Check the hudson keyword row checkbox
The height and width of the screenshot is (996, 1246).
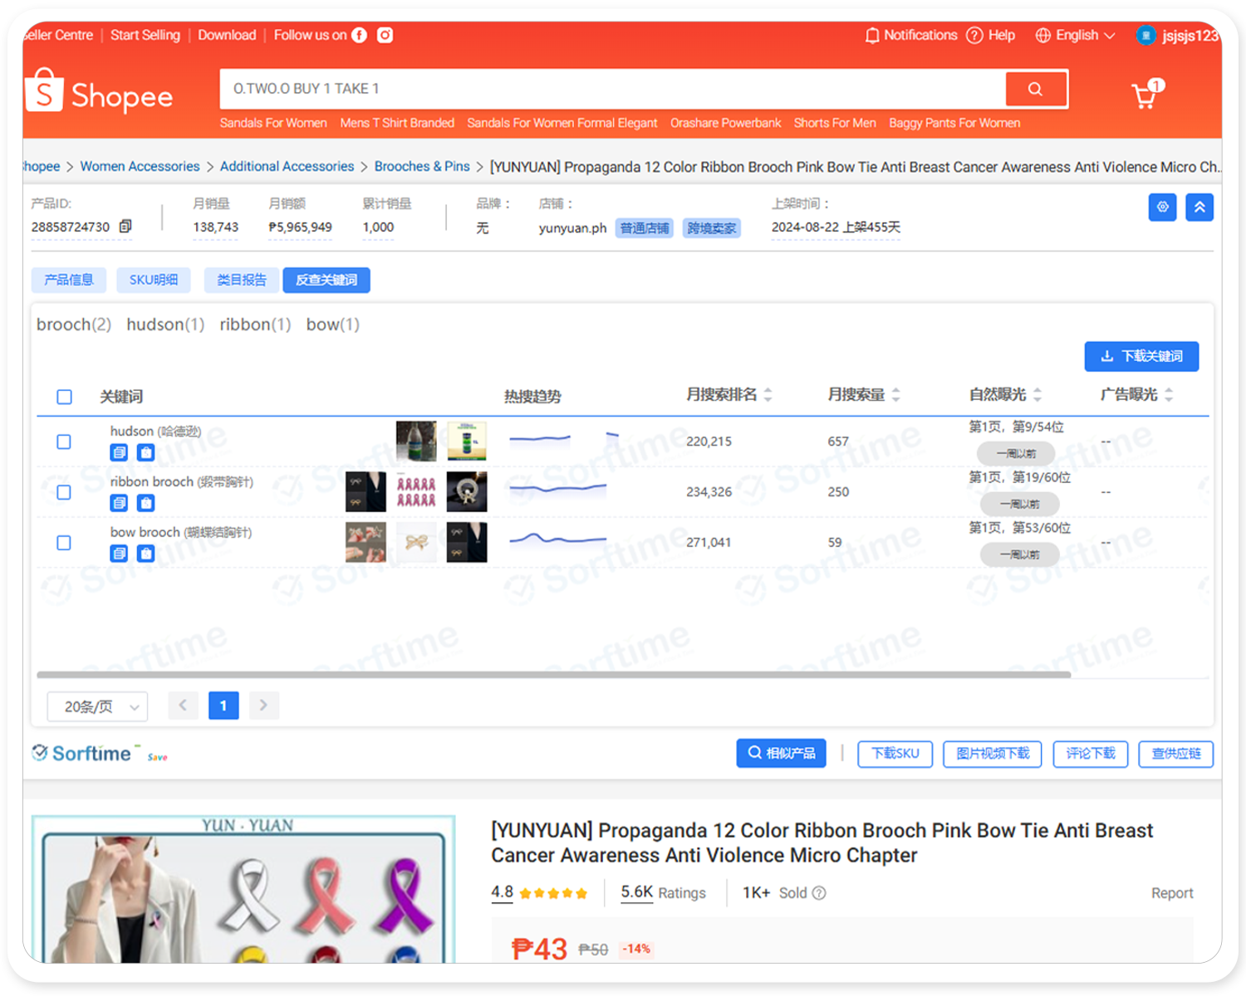point(63,442)
